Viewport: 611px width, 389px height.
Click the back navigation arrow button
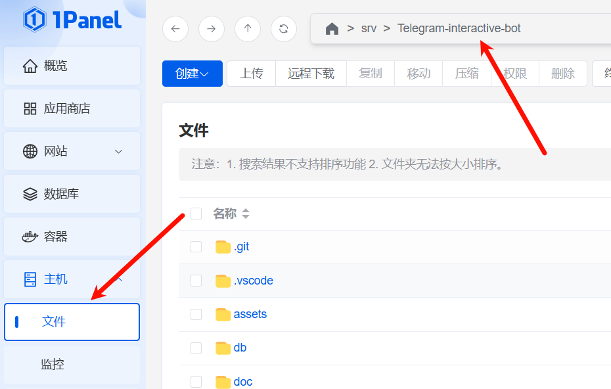click(175, 29)
